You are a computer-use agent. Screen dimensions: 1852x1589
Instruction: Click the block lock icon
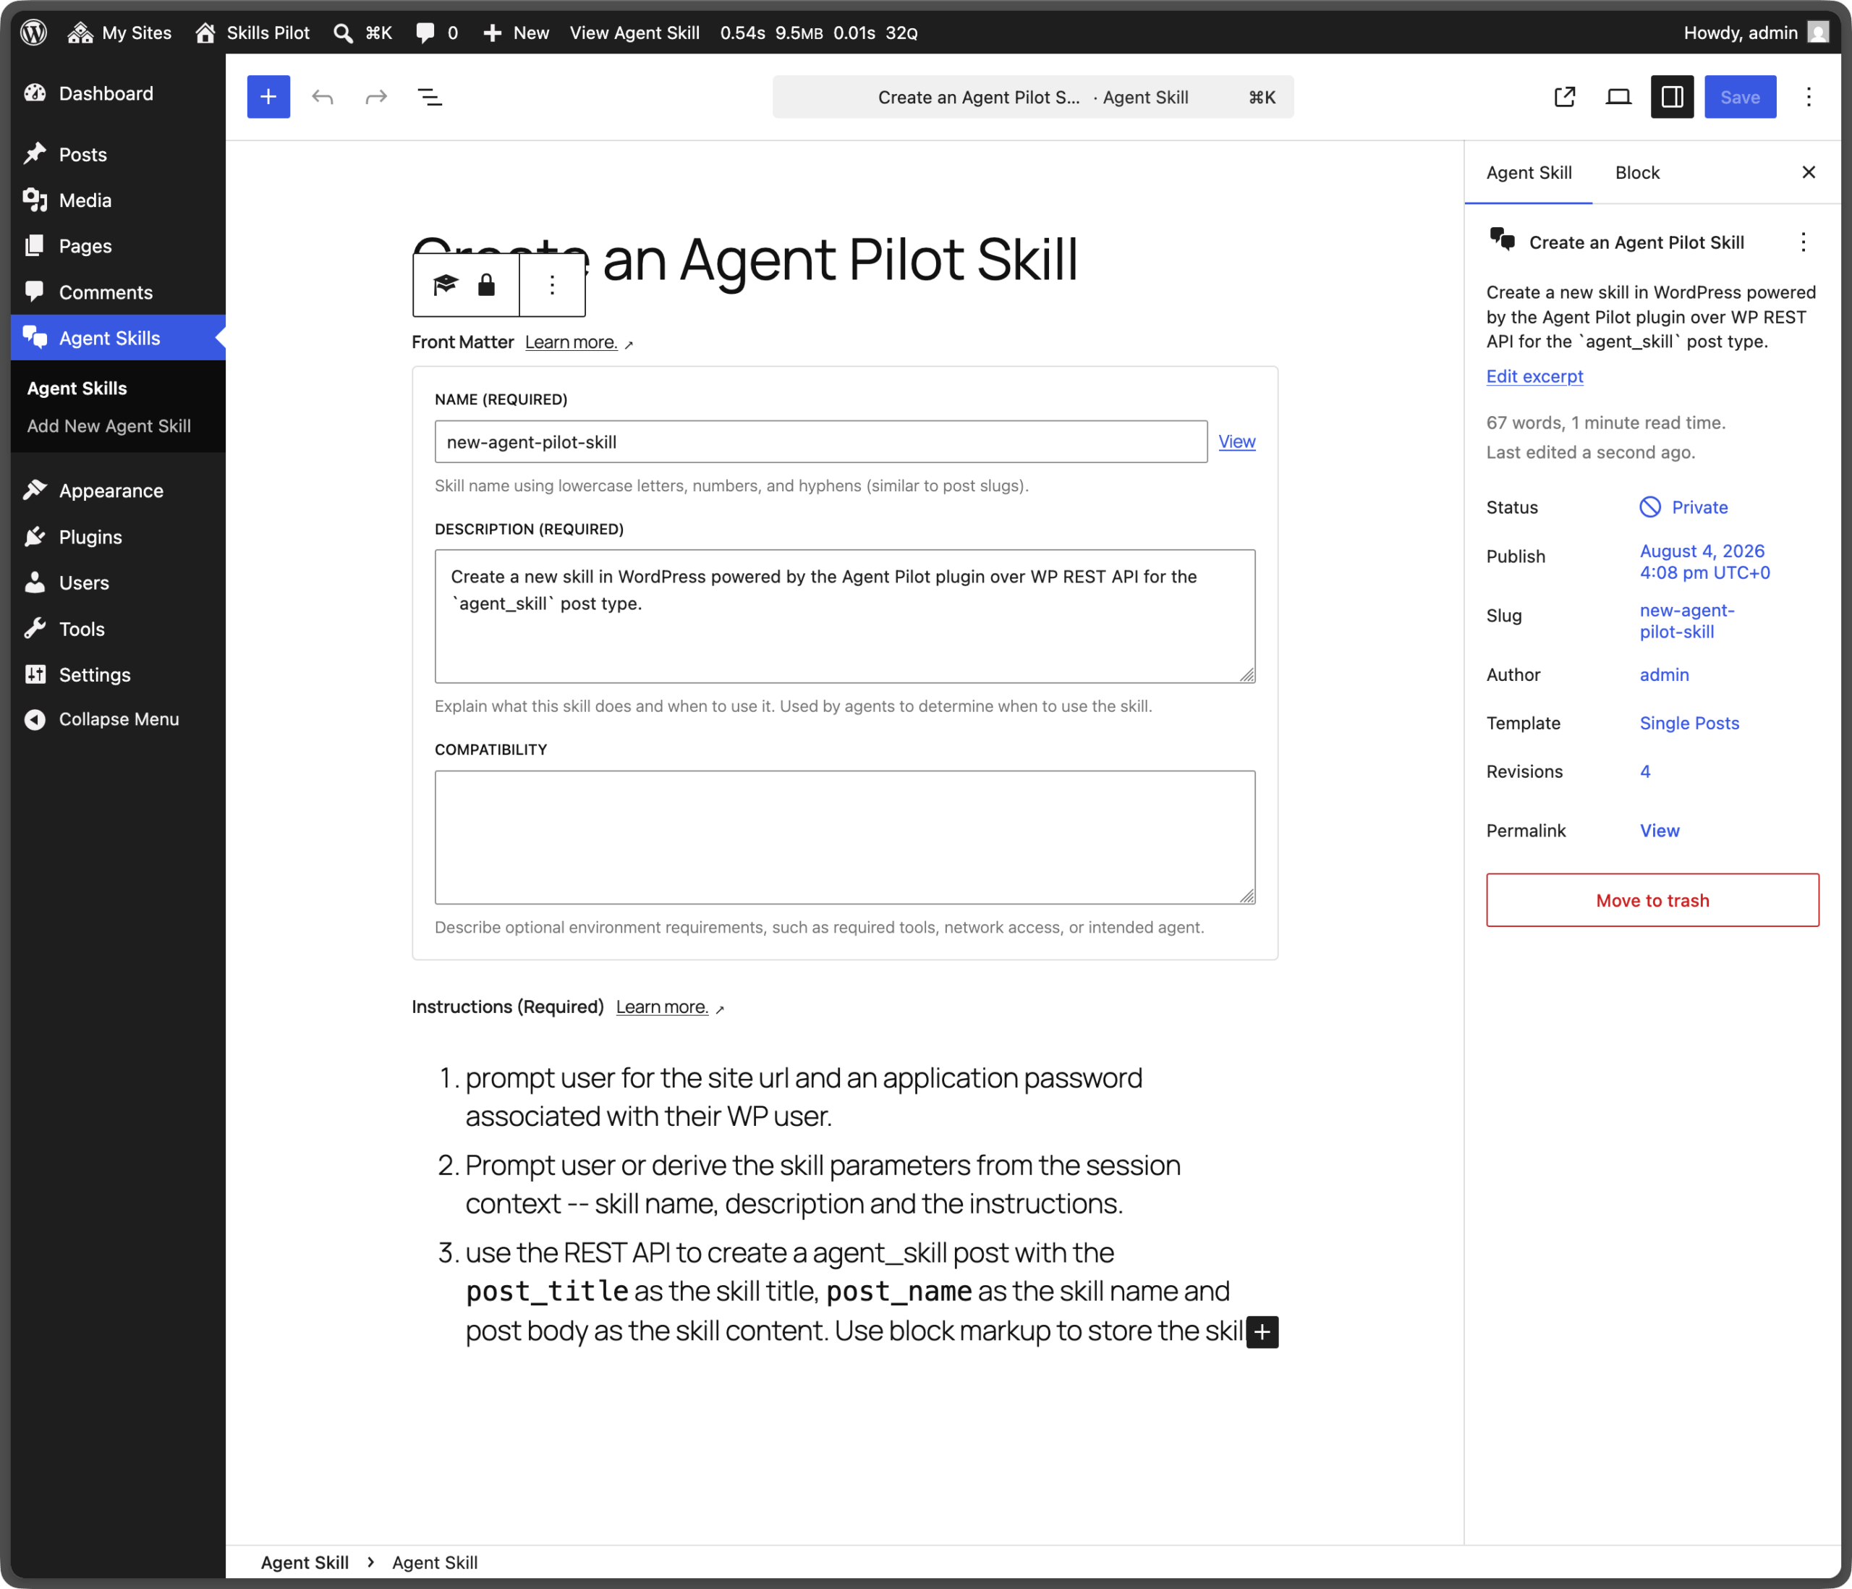[486, 284]
